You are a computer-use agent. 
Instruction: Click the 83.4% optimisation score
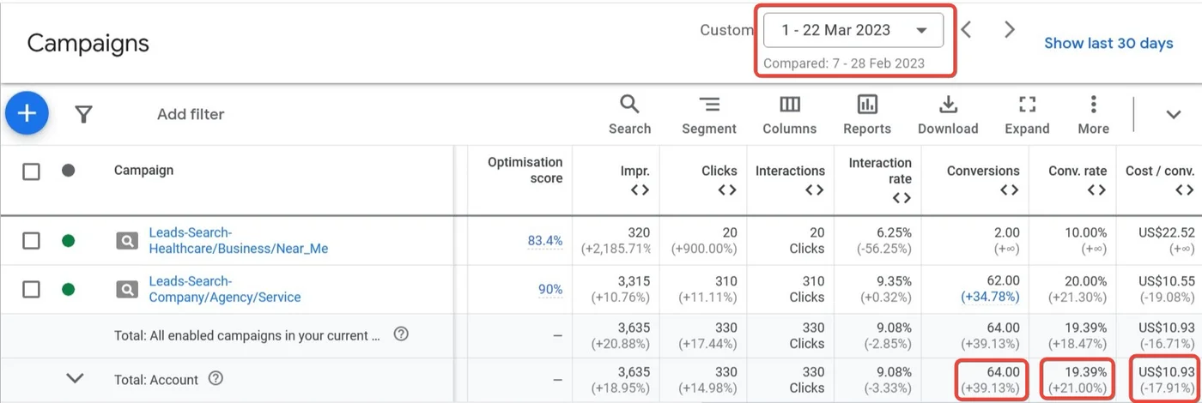click(544, 241)
